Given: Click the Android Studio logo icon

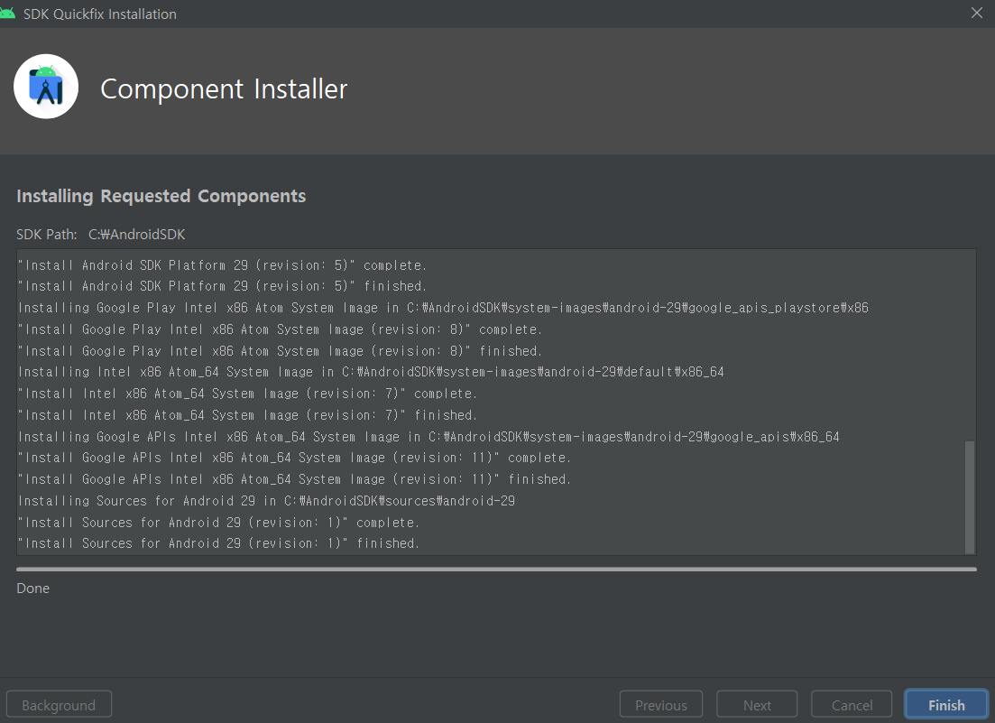Looking at the screenshot, I should pyautogui.click(x=46, y=87).
